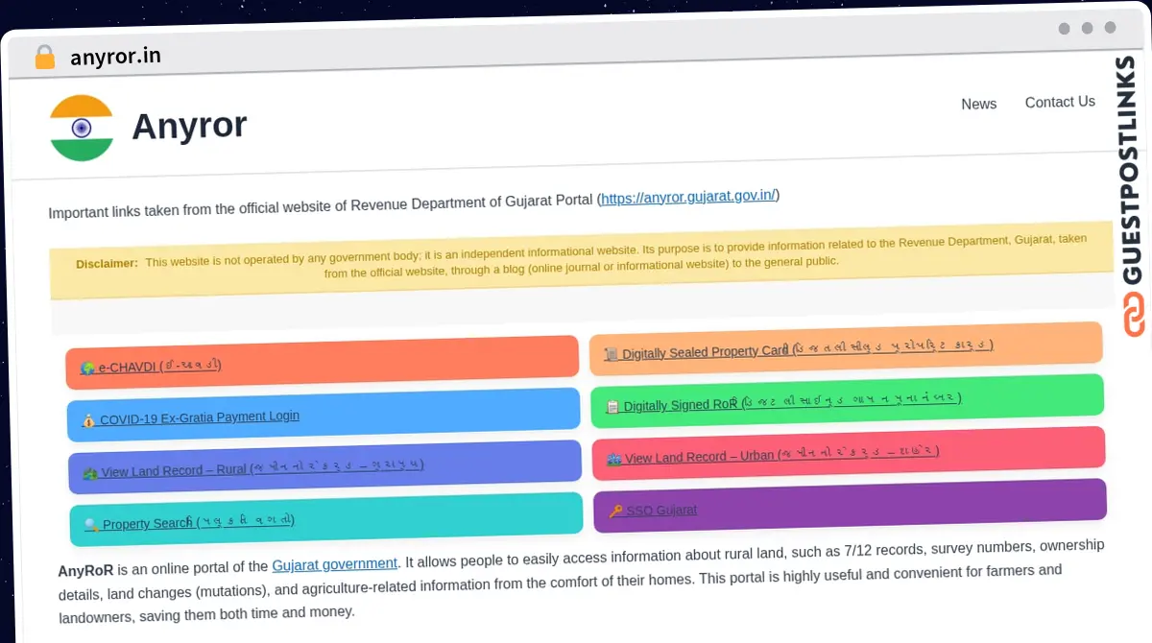Click the cityscape icon on Land Record Urban
1152x643 pixels.
(614, 460)
